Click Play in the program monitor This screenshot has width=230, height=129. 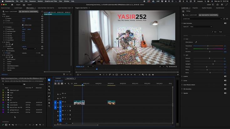pyautogui.click(x=128, y=75)
